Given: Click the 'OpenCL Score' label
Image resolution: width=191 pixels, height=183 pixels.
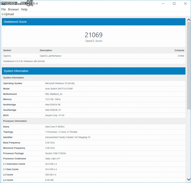Looking at the screenshot, I should pyautogui.click(x=94, y=41).
